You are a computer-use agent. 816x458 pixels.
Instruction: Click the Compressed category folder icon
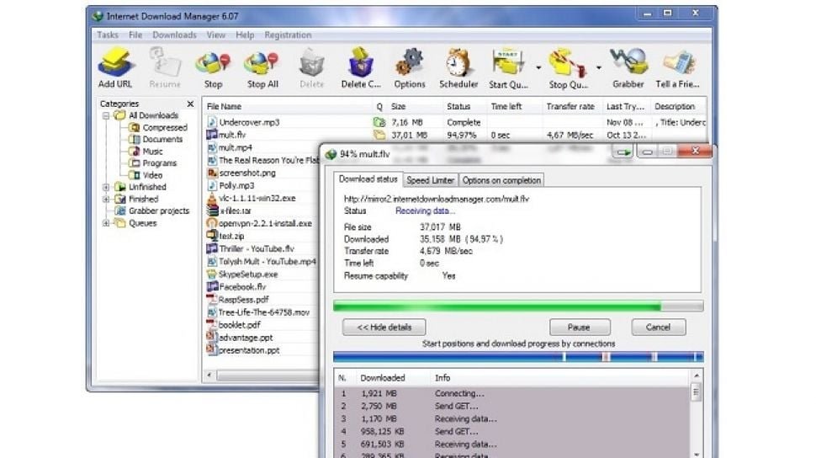pos(134,127)
